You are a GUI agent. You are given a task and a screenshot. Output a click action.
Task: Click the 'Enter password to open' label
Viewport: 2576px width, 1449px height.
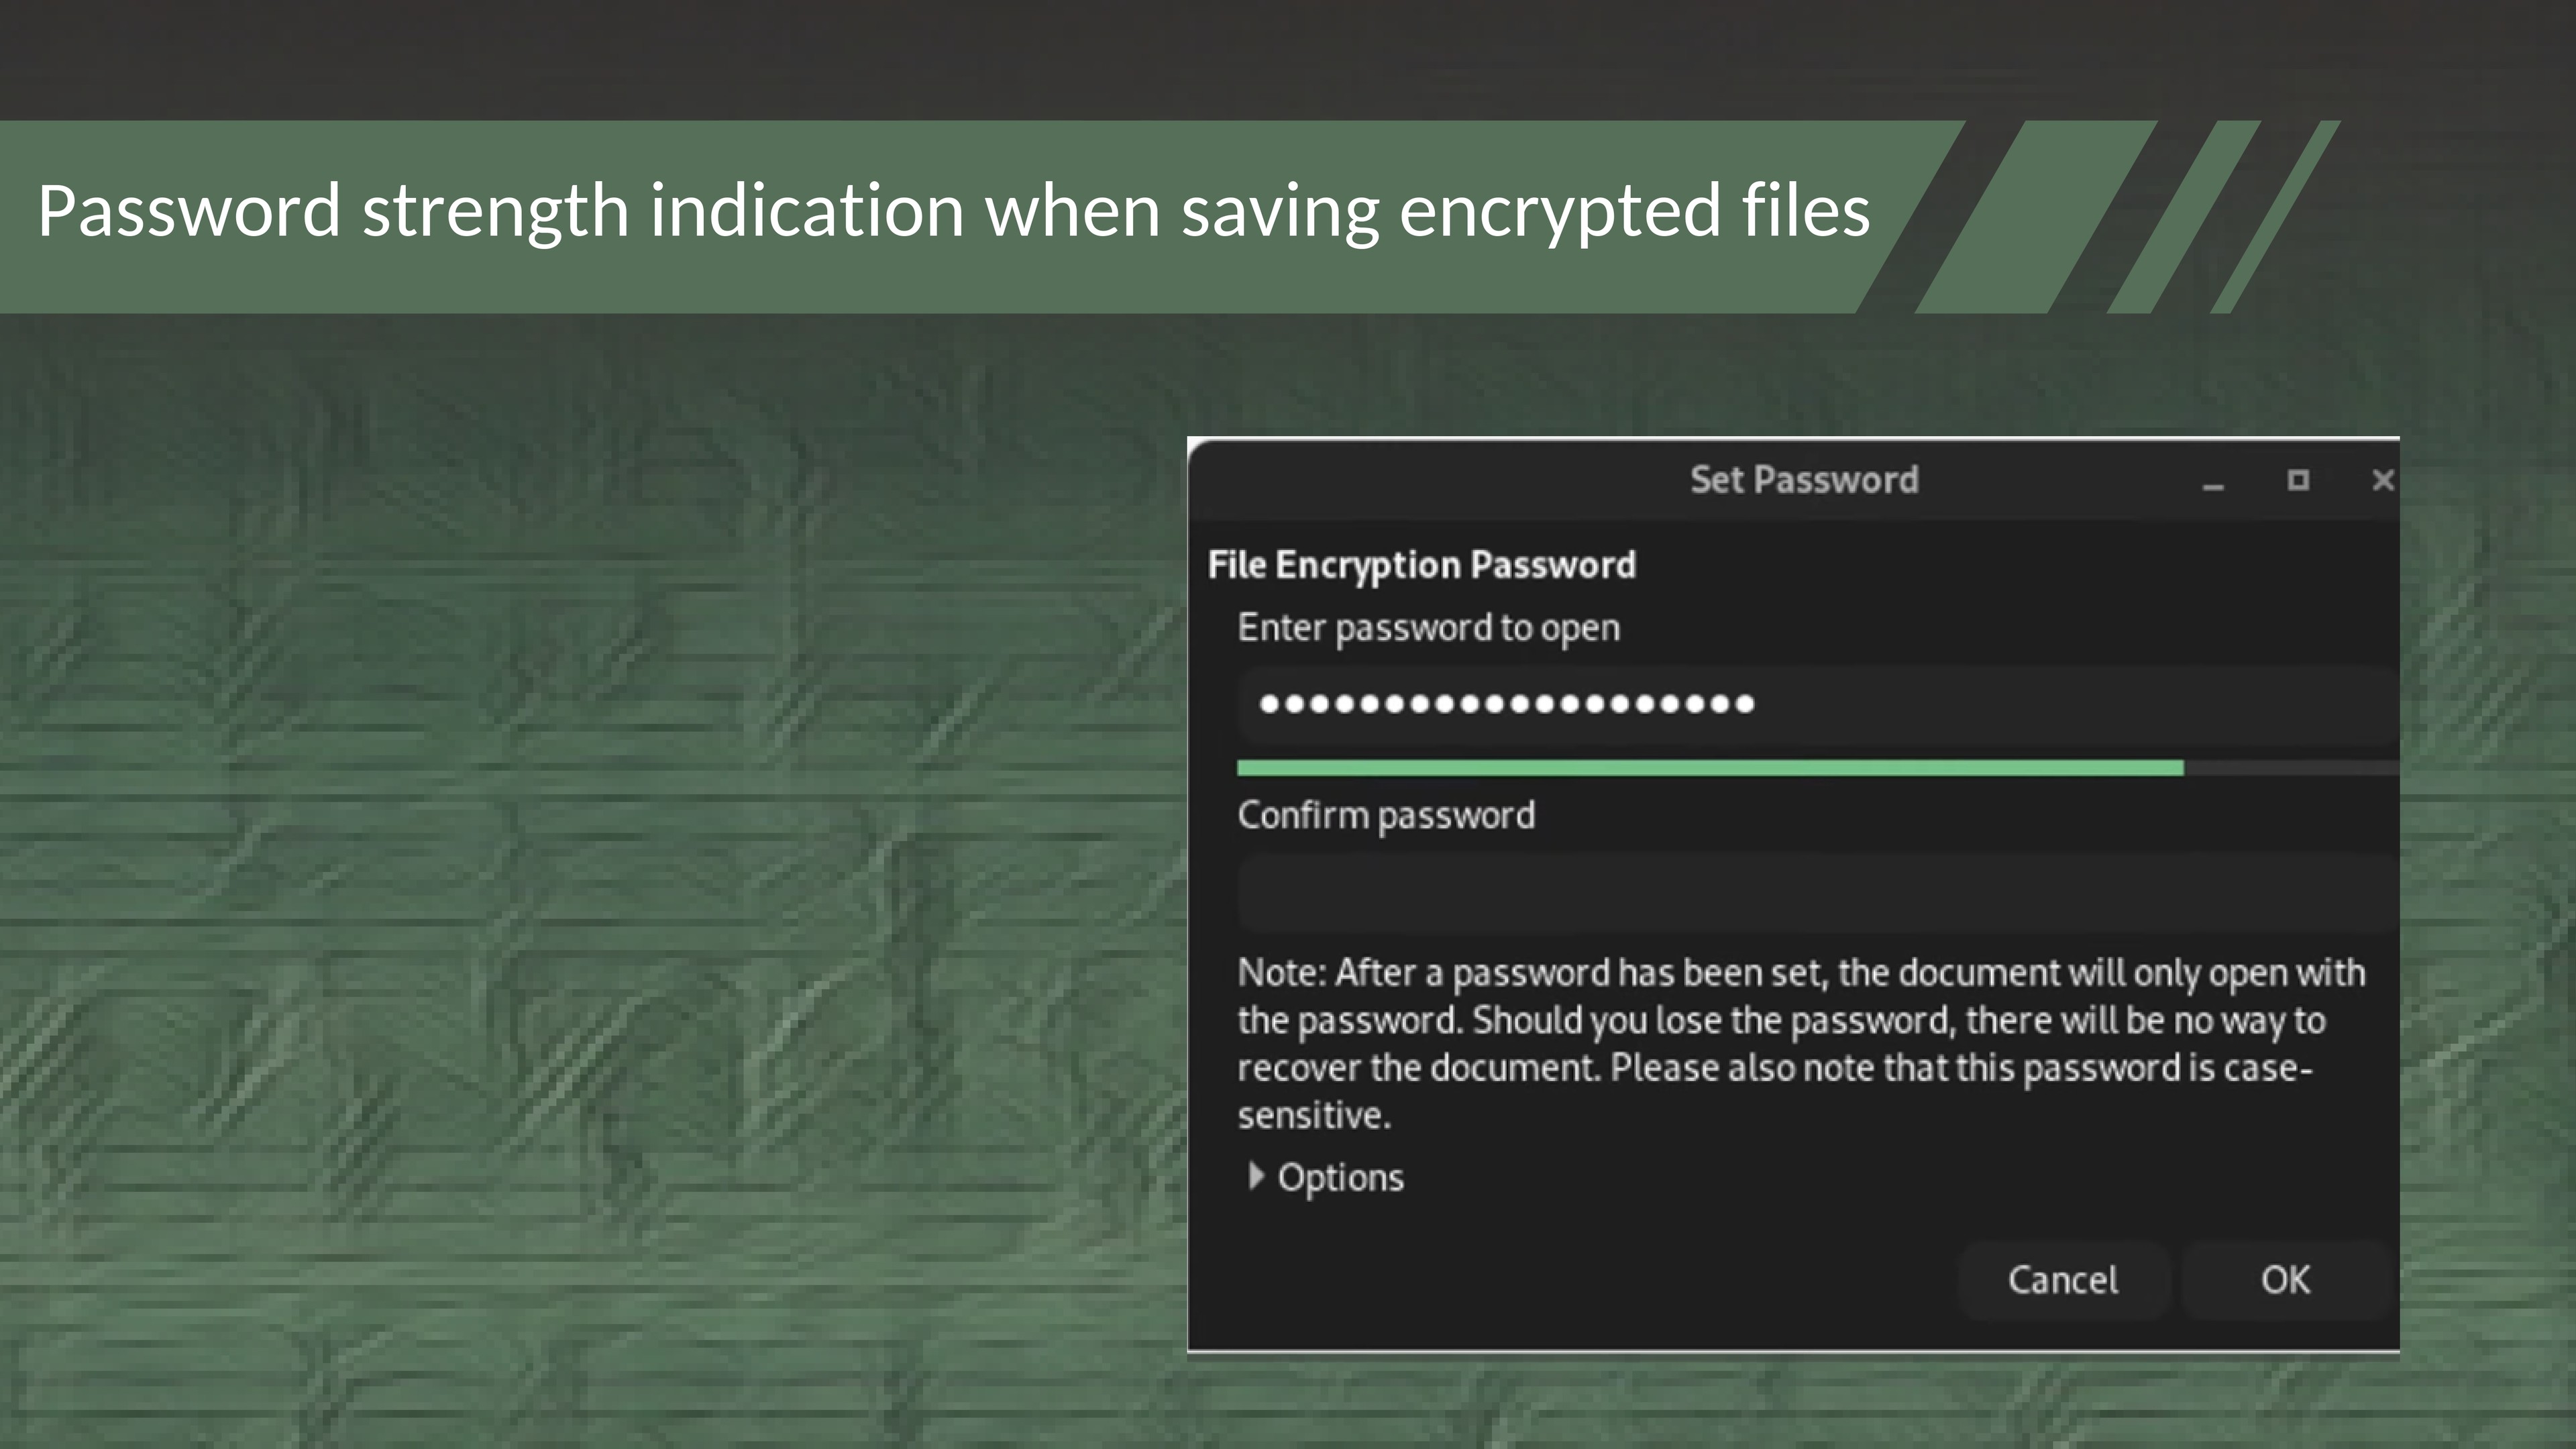(1428, 628)
